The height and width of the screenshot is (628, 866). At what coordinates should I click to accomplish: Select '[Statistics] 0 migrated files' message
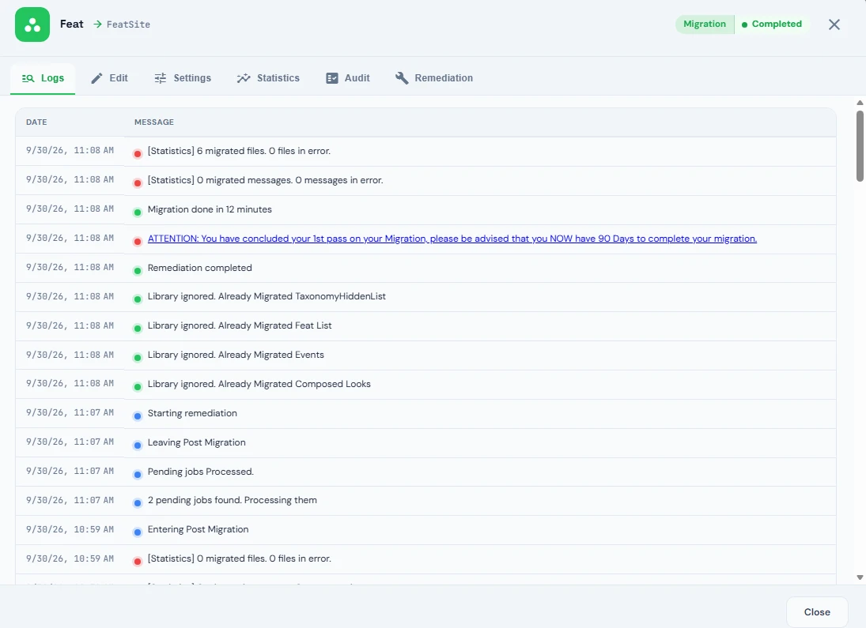pos(239,558)
